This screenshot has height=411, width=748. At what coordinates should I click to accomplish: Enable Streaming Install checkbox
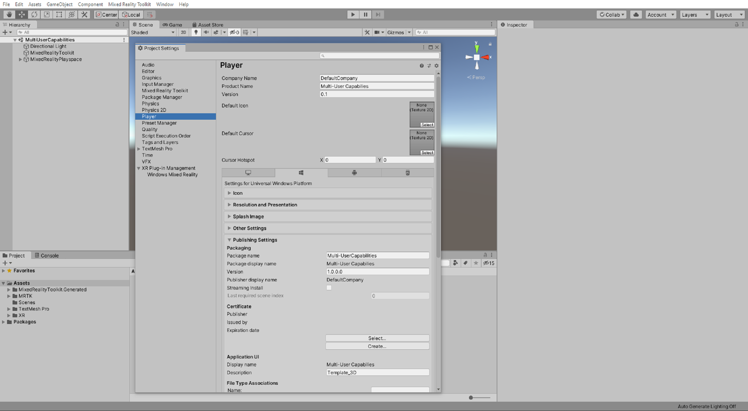pos(329,288)
